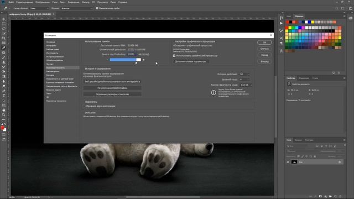Open the 'Редактирование' menu
The image size is (354, 199).
pyautogui.click(x=24, y=2)
